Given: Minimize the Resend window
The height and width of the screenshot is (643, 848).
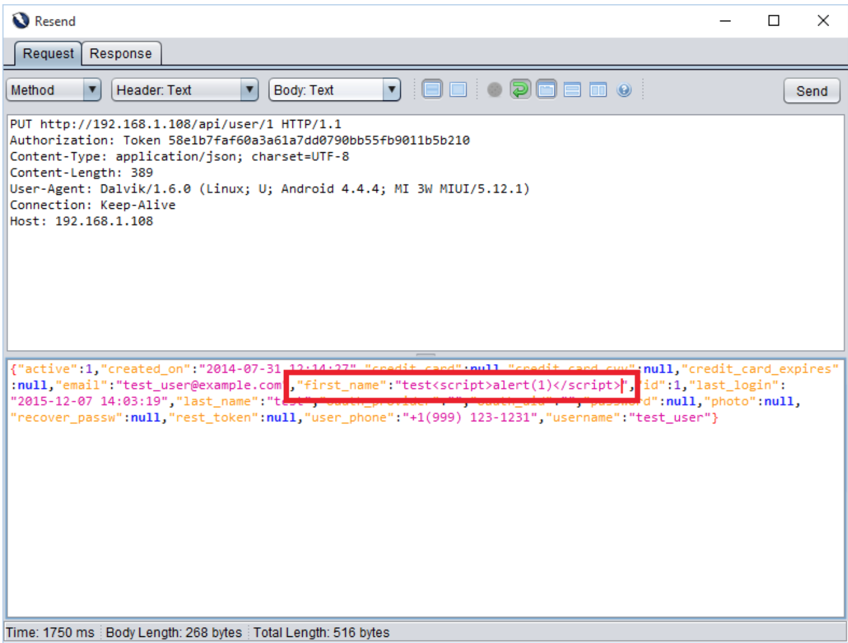Looking at the screenshot, I should tap(725, 21).
